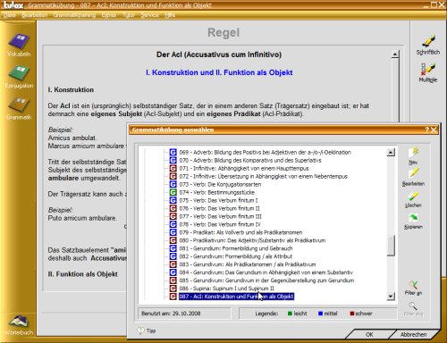
Task: Select 072 - Infinitive: Übersetzung in Abhängigkeit
Action: [x=264, y=176]
